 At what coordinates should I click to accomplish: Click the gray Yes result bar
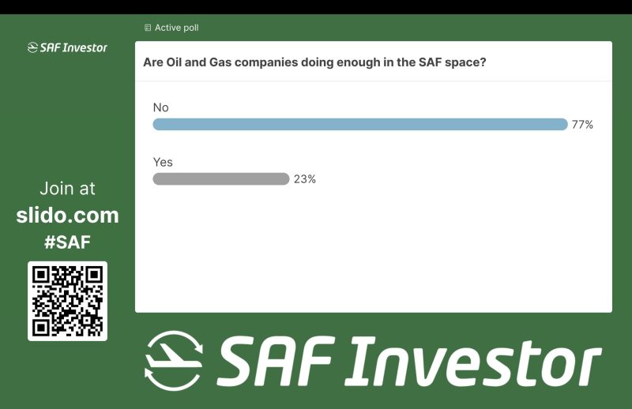[x=220, y=179]
